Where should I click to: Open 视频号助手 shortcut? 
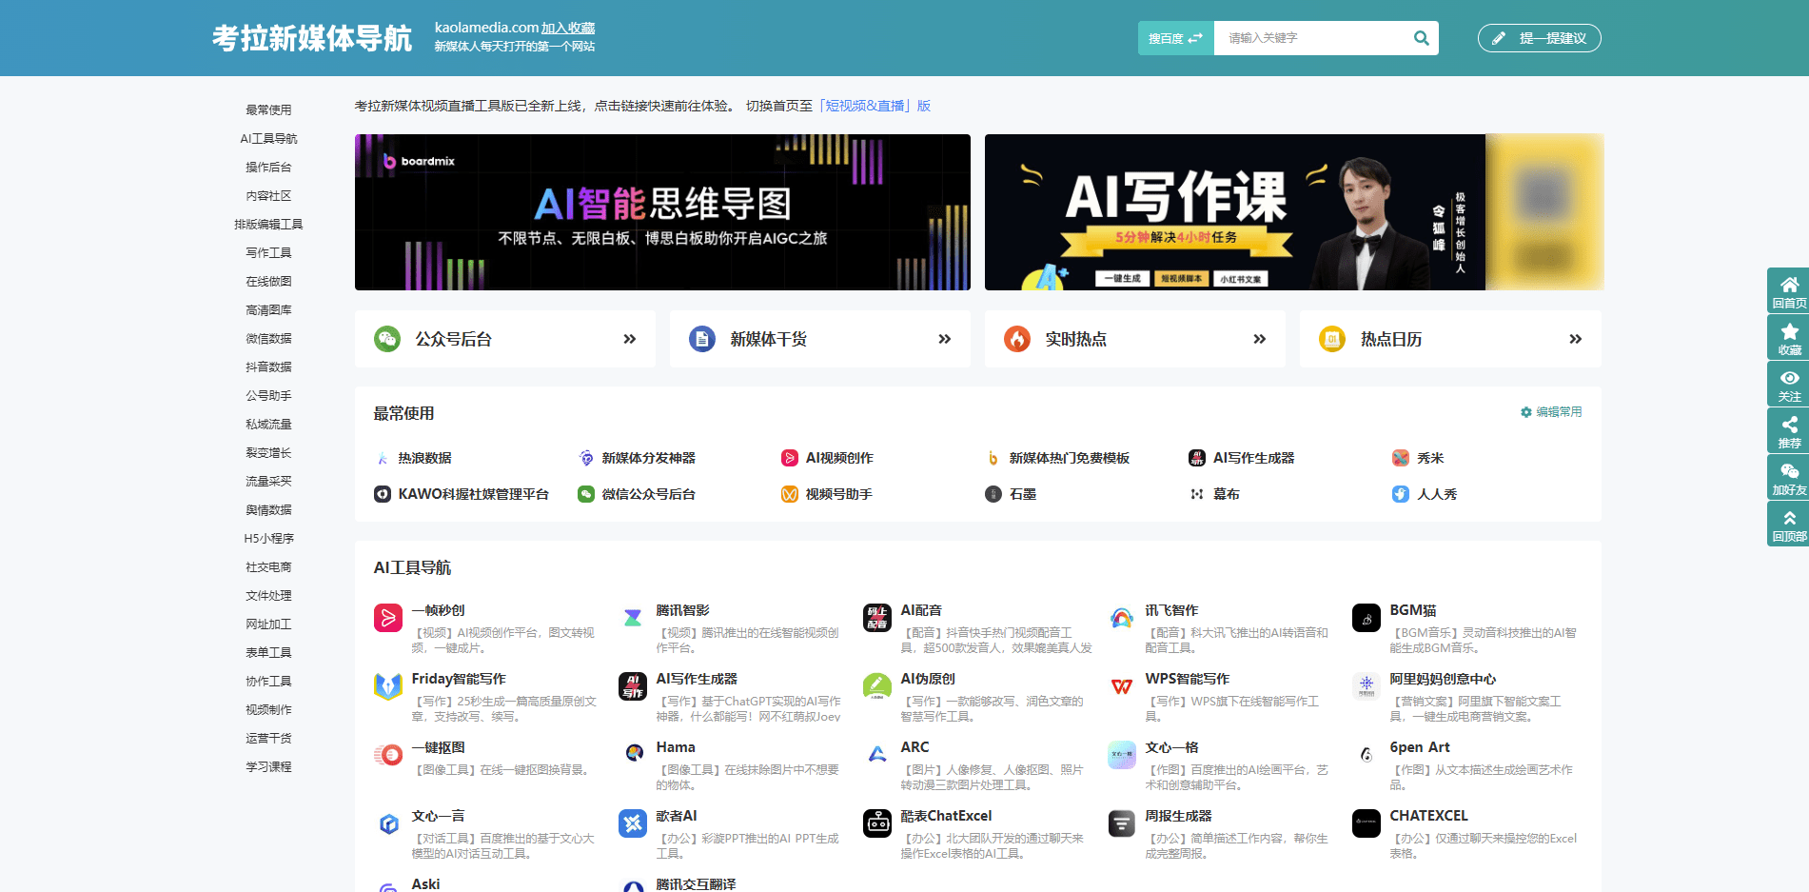[827, 494]
